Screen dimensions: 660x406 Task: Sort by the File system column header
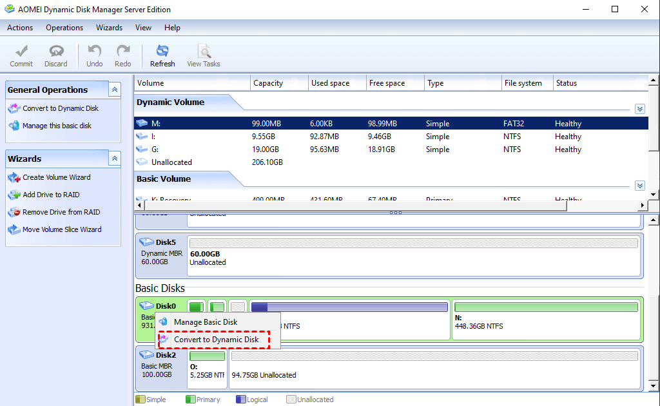pos(527,83)
